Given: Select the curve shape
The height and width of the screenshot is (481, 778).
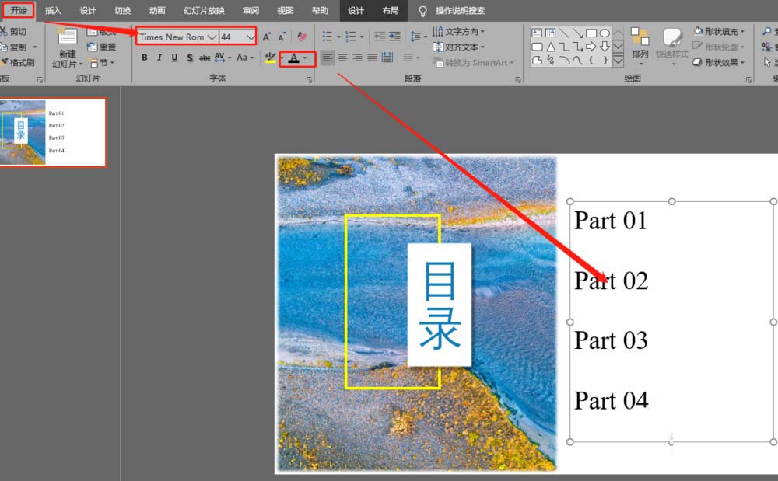Looking at the screenshot, I should click(577, 61).
